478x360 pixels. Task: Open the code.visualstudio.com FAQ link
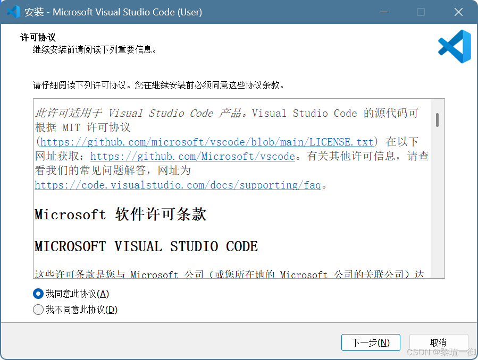178,185
